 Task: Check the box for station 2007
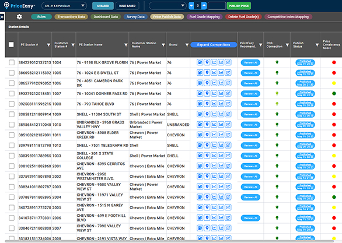coord(12,228)
